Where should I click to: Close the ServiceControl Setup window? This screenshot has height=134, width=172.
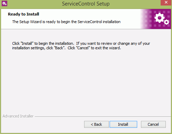pos(166,2)
